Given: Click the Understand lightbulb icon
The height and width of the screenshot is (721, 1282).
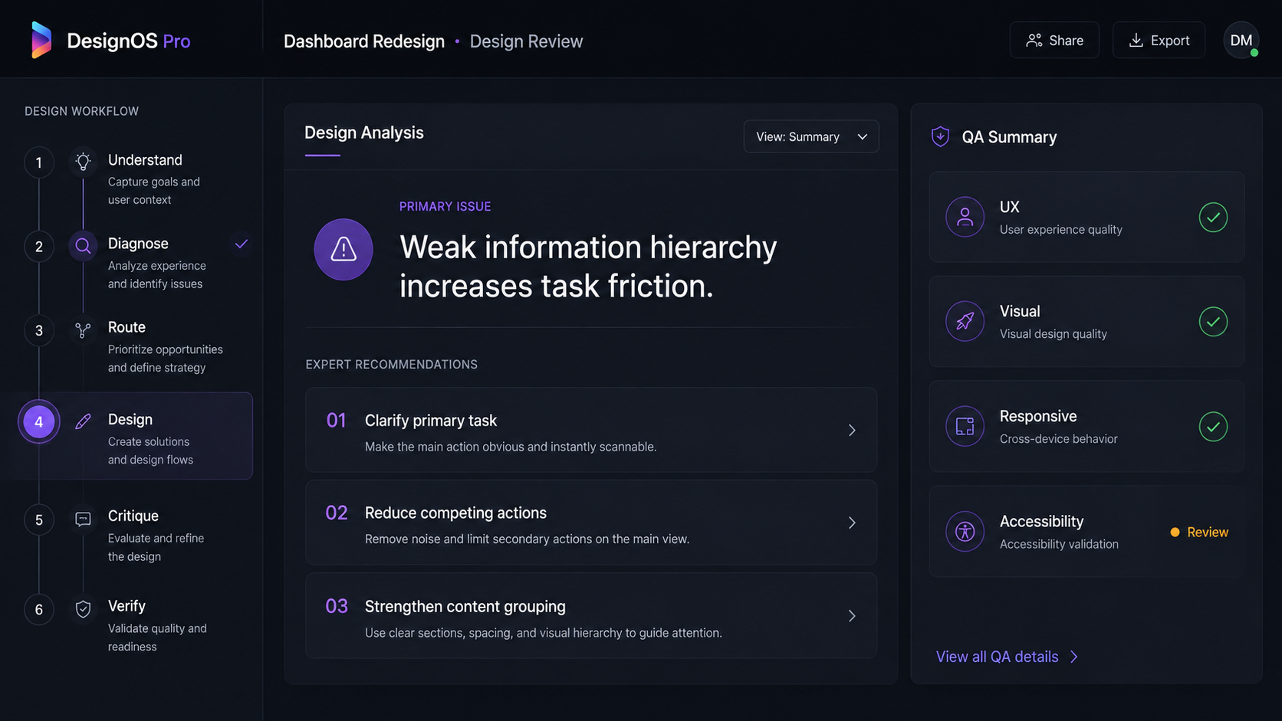Looking at the screenshot, I should point(83,162).
